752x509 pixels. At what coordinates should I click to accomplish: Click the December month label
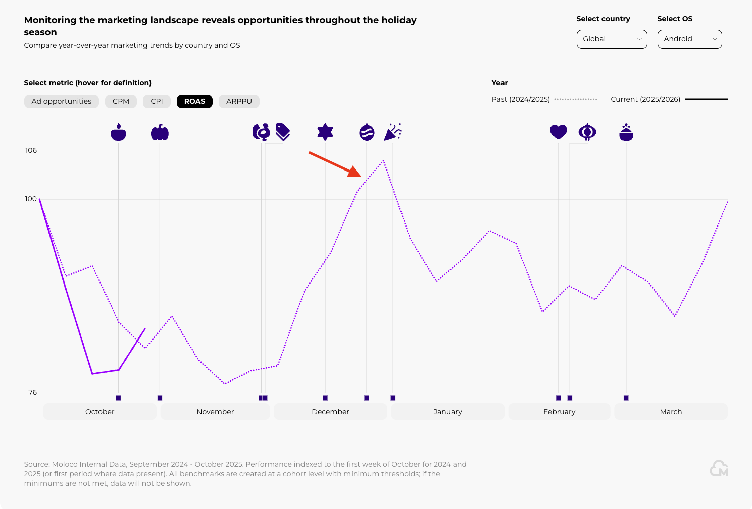pos(330,412)
